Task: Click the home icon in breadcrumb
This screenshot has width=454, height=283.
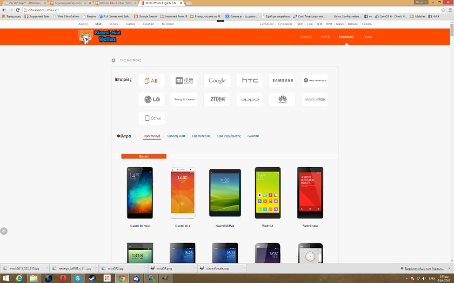Action: [x=113, y=60]
